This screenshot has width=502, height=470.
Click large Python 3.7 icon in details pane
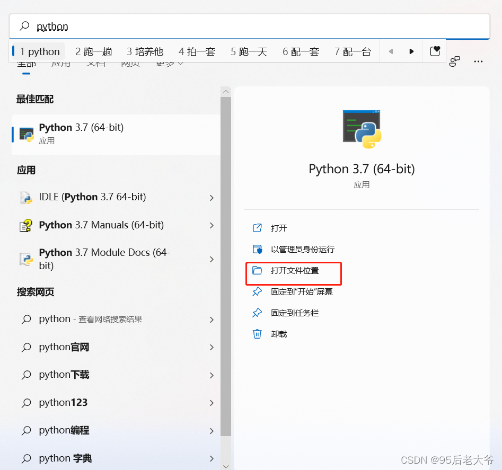tap(362, 129)
